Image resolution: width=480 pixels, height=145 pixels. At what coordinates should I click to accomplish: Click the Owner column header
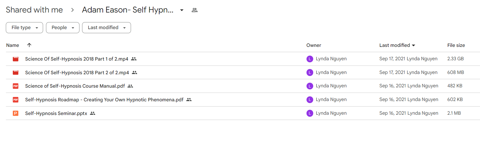(314, 45)
